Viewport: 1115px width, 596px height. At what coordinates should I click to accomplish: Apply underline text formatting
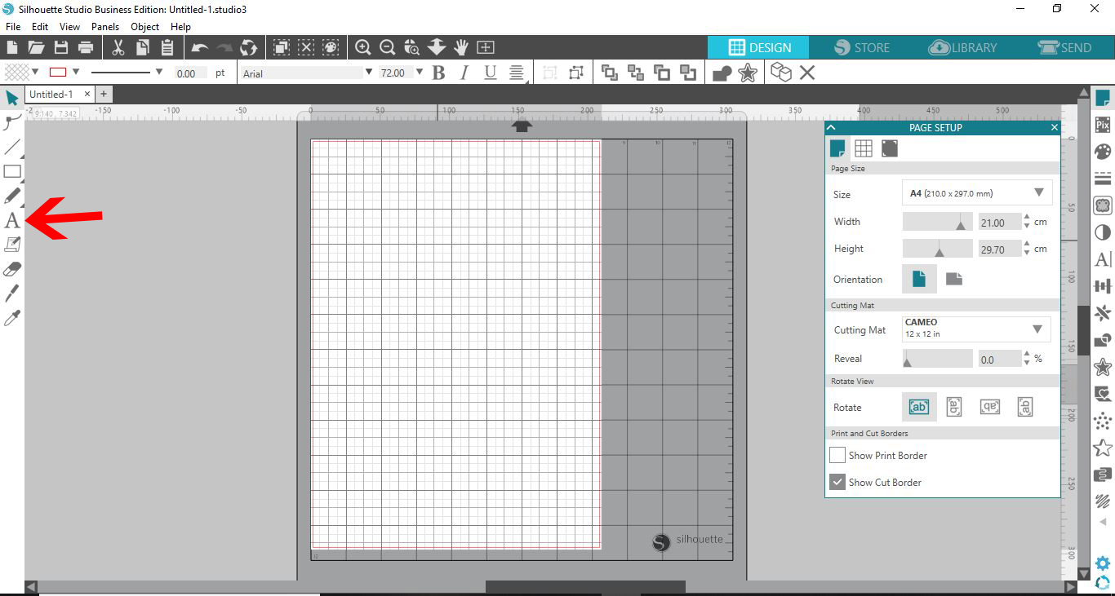489,73
